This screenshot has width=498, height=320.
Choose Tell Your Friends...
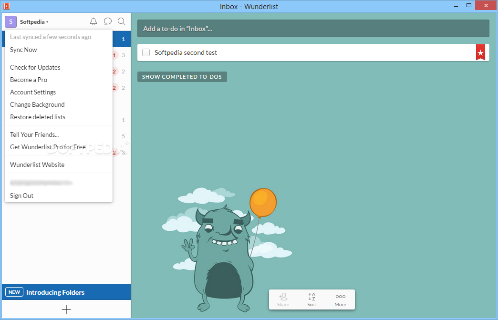[35, 134]
